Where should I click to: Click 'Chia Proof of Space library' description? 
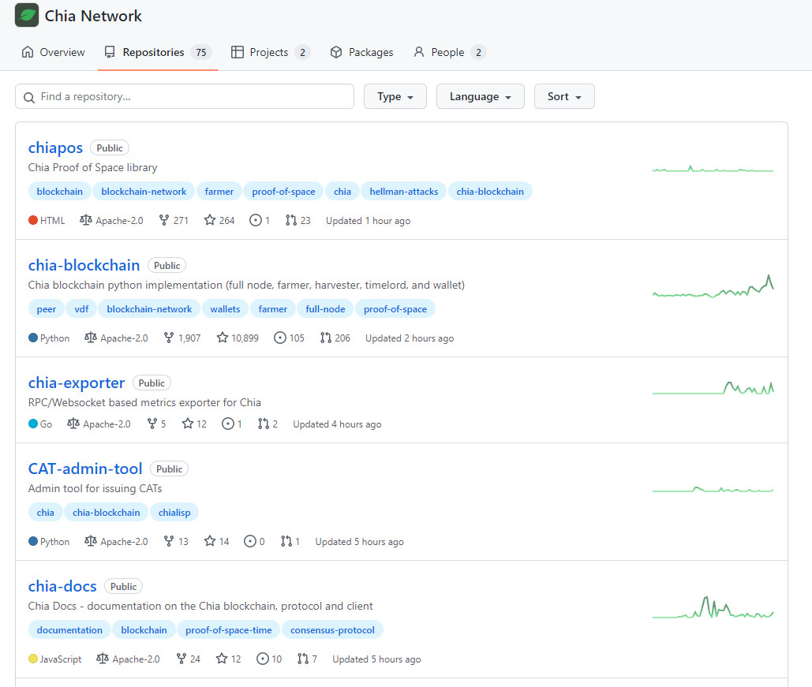coord(92,168)
